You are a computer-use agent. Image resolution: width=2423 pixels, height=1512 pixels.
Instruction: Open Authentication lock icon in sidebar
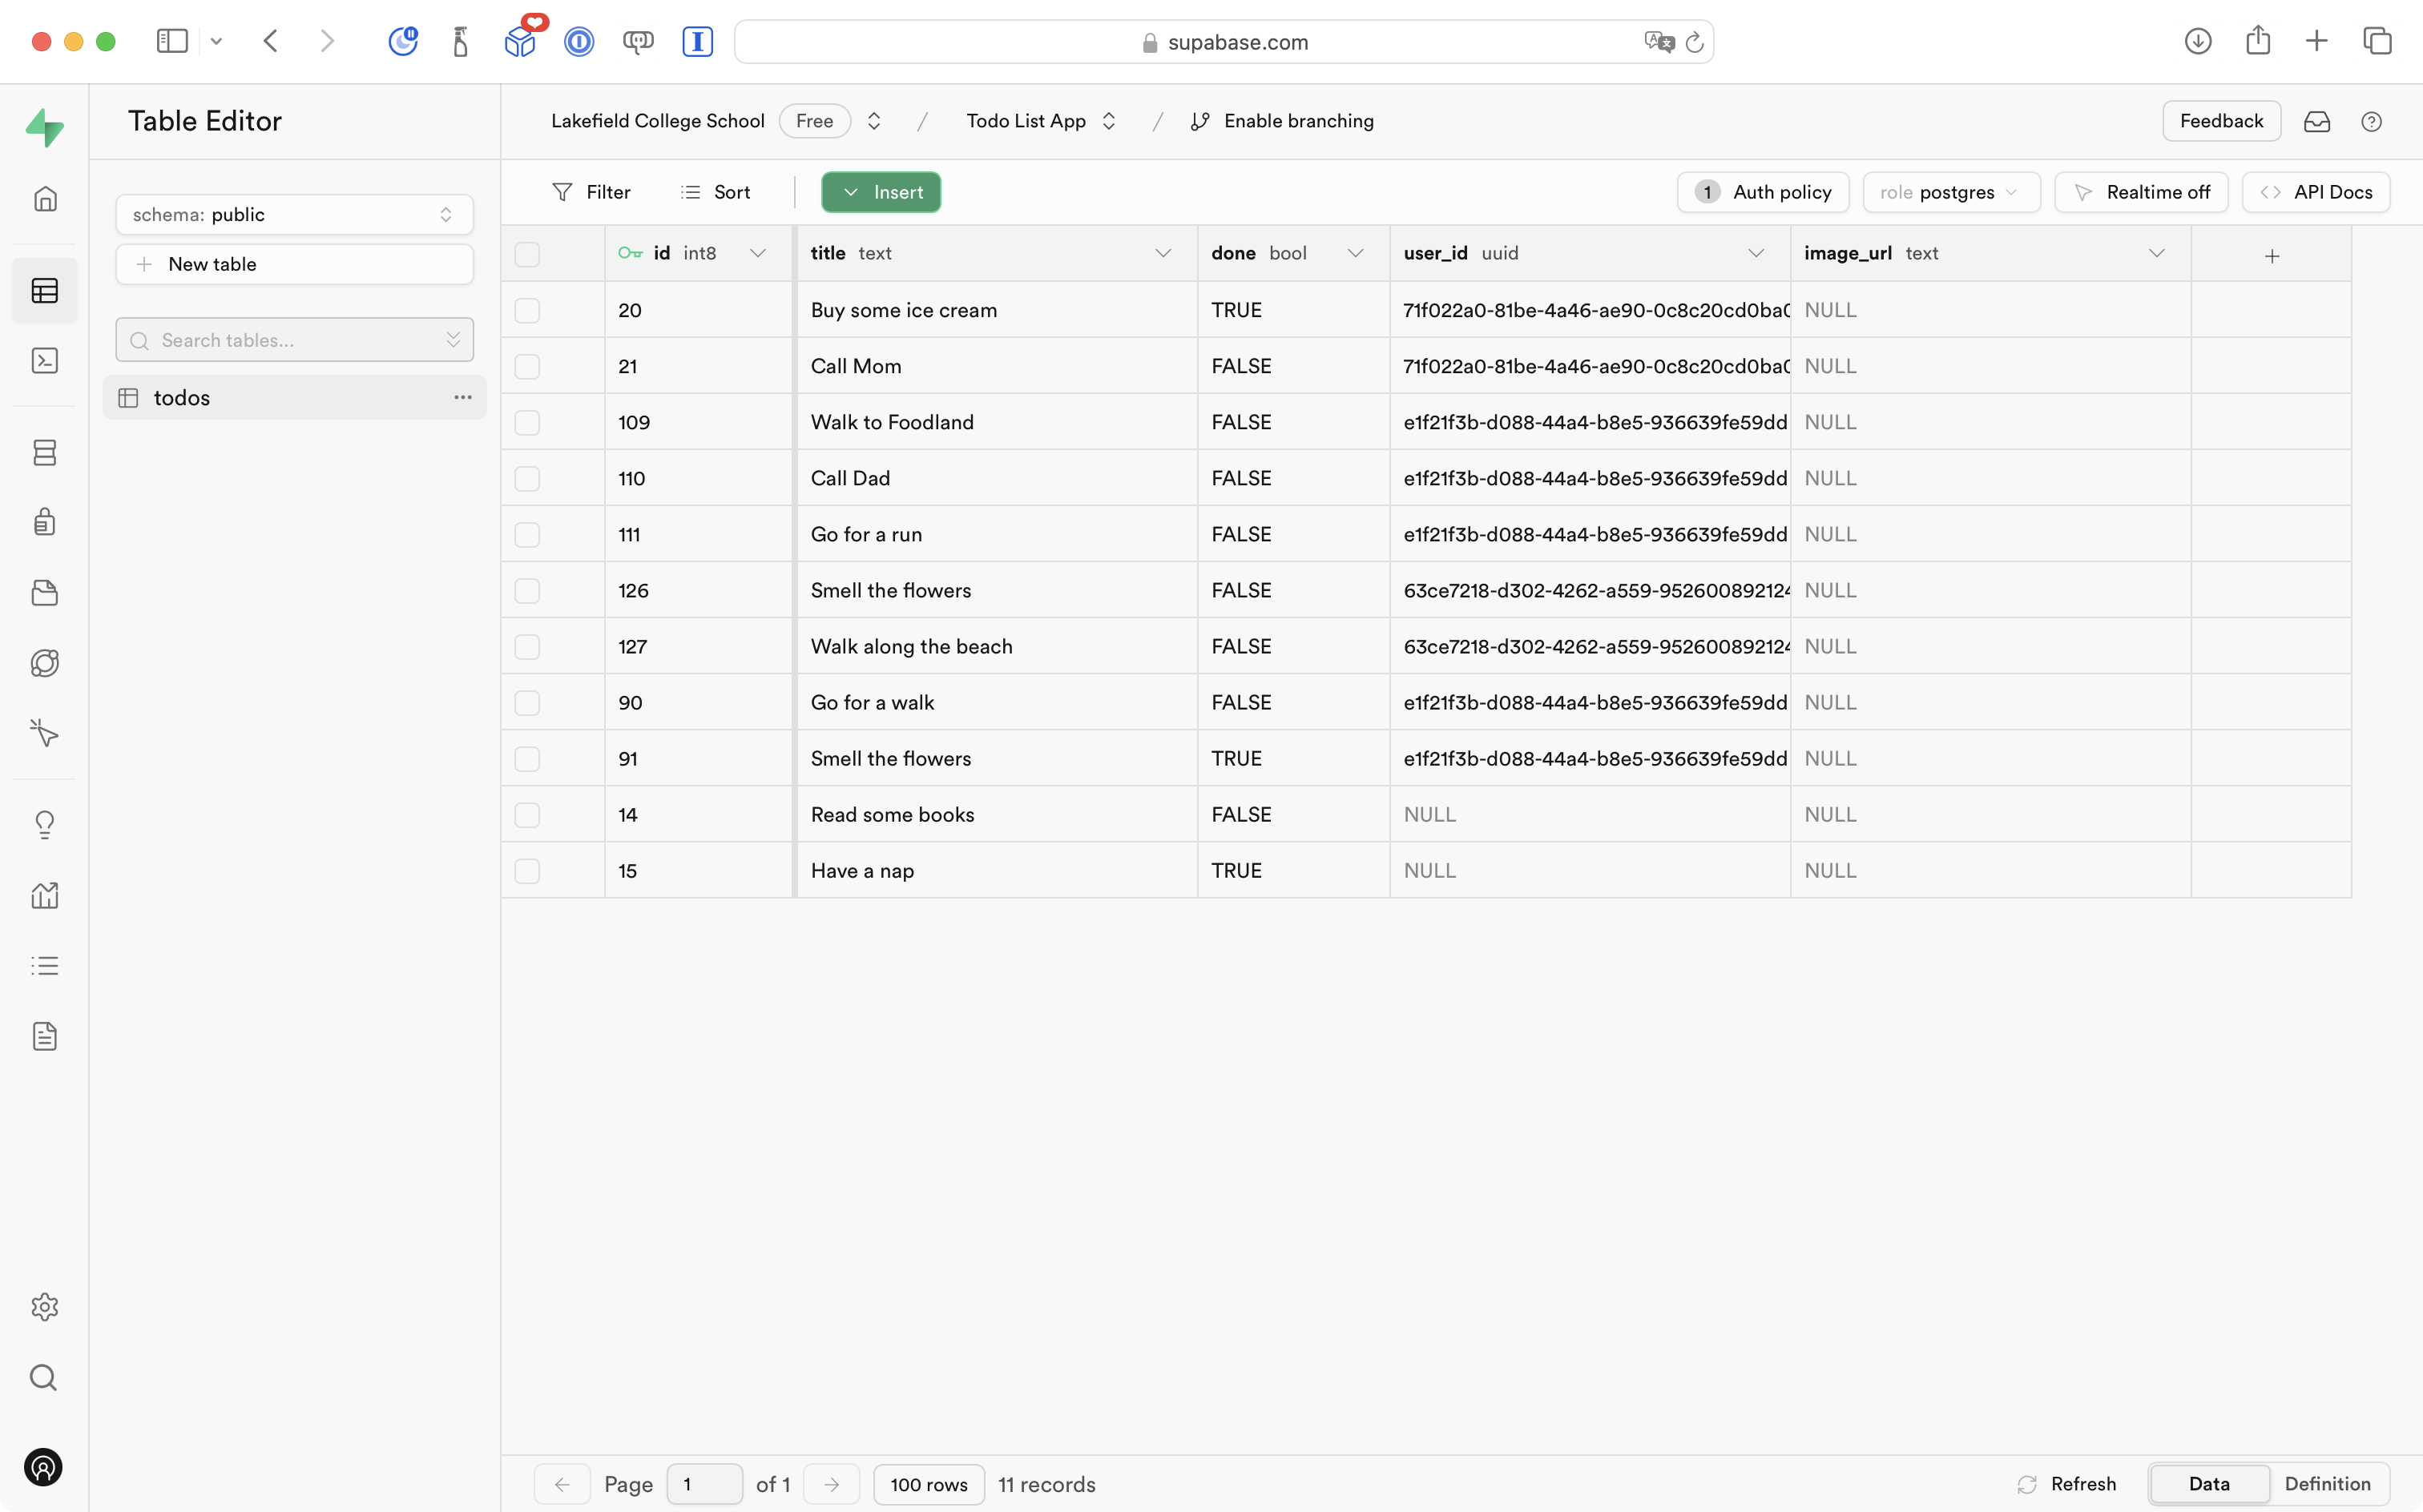45,522
